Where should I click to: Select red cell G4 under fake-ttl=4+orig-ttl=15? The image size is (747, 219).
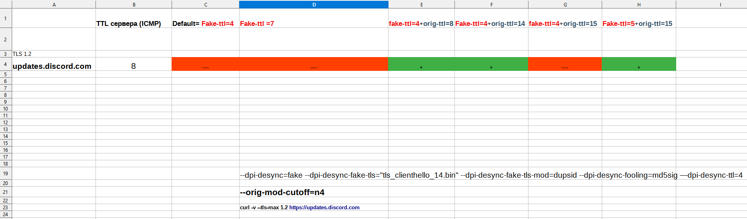(565, 64)
